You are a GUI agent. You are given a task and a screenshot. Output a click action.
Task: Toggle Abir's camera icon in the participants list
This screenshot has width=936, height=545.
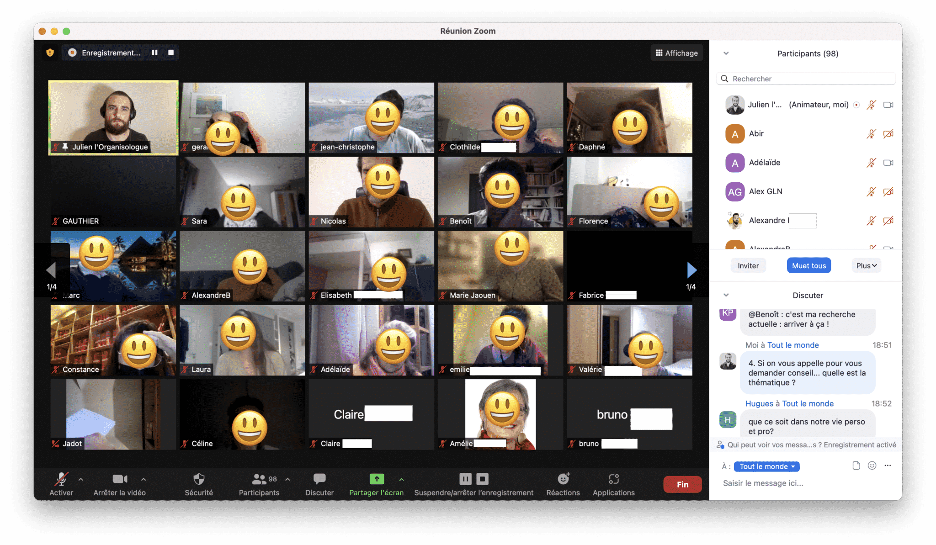(x=888, y=134)
